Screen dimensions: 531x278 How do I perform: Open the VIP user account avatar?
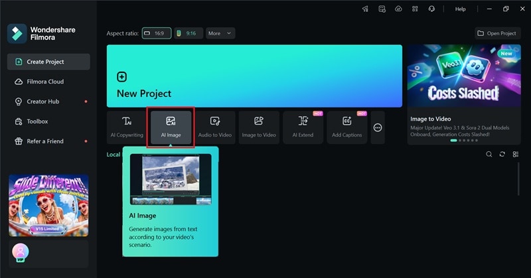click(x=21, y=253)
